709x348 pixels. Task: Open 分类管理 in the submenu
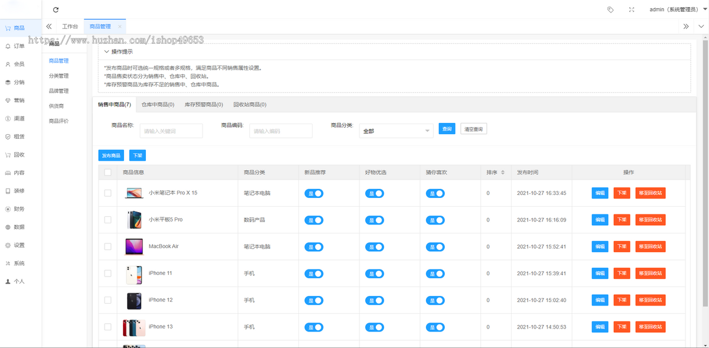coord(59,76)
